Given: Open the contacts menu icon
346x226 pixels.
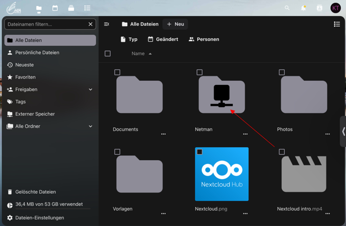Looking at the screenshot, I should (319, 8).
